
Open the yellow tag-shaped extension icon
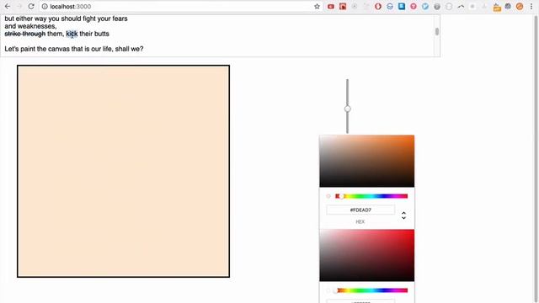(497, 8)
